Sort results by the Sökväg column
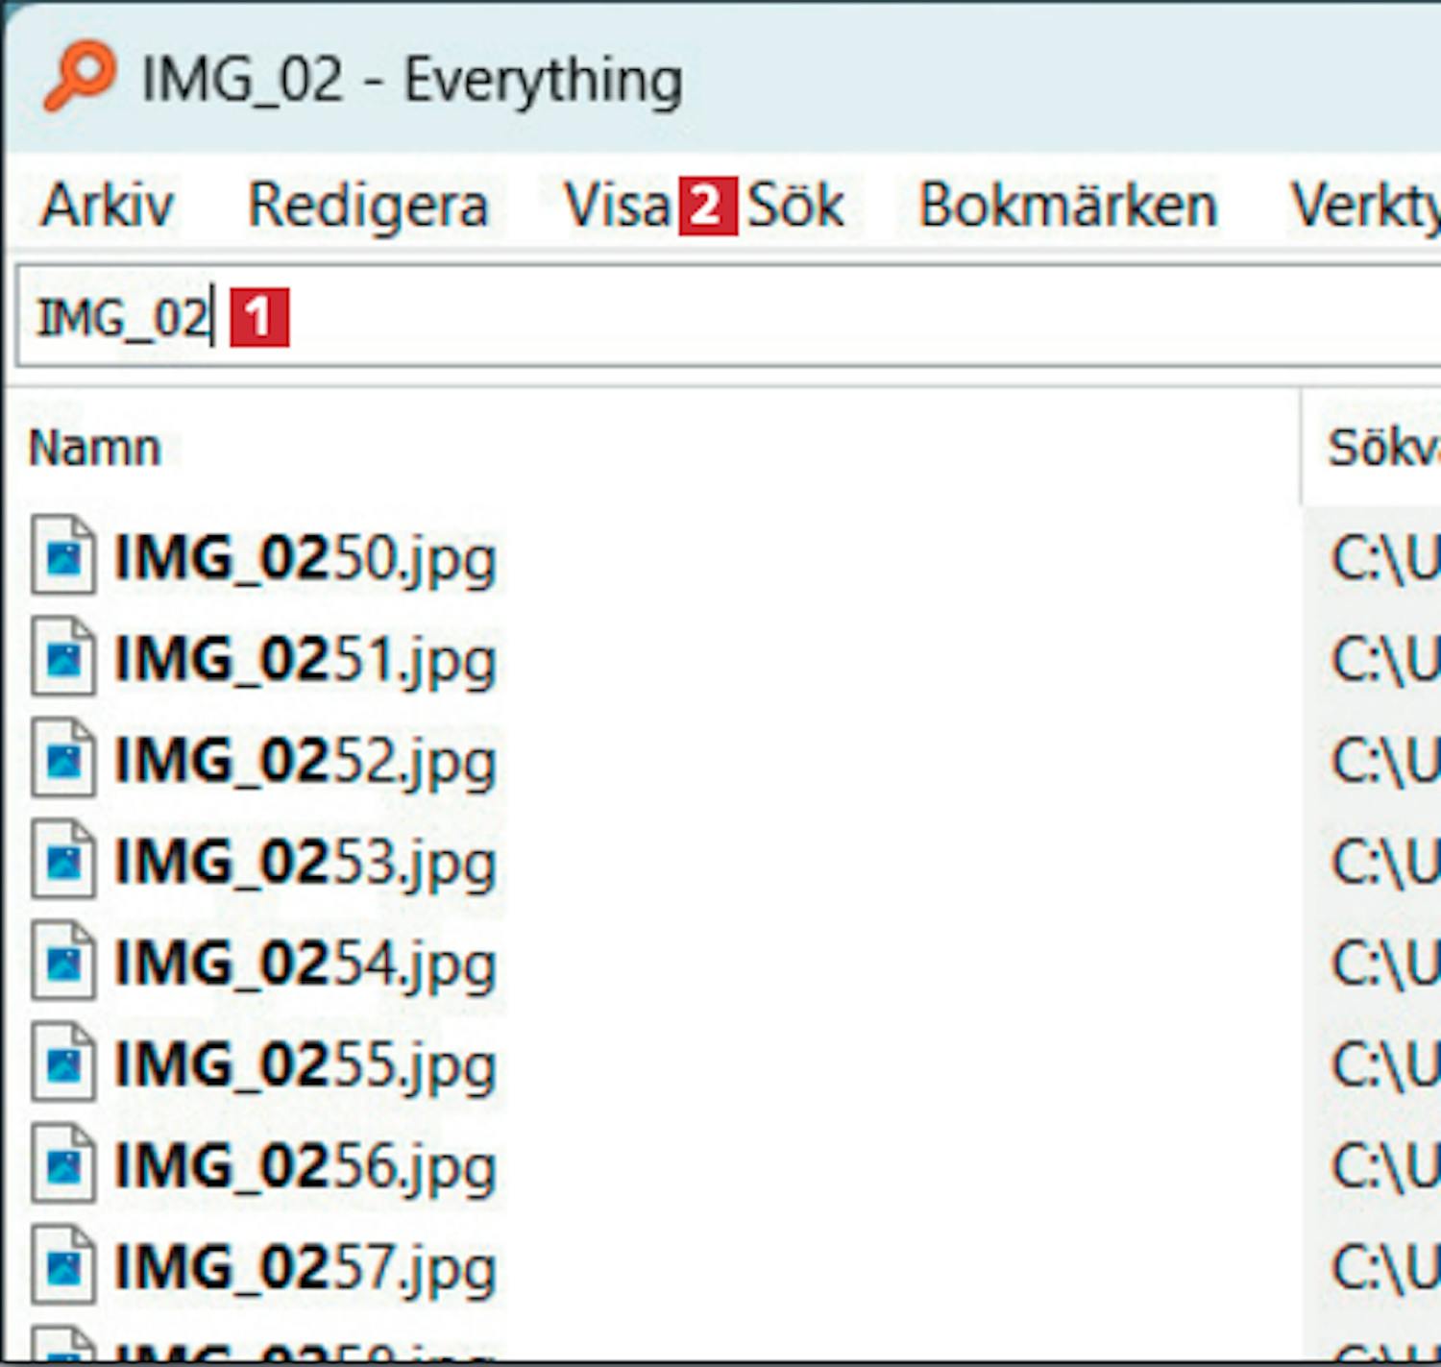 tap(1372, 448)
